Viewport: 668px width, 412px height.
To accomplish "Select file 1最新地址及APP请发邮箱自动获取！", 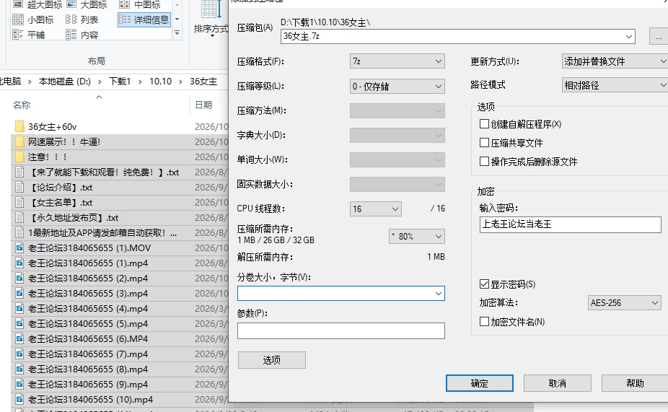I will (102, 232).
